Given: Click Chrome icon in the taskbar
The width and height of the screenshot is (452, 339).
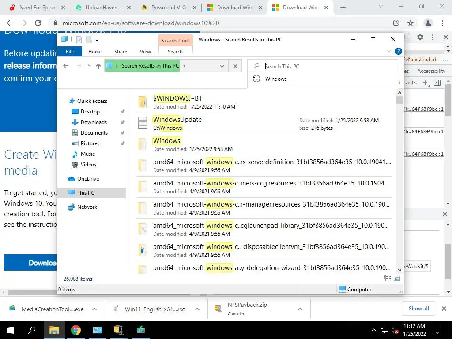Looking at the screenshot, I should pos(76,330).
